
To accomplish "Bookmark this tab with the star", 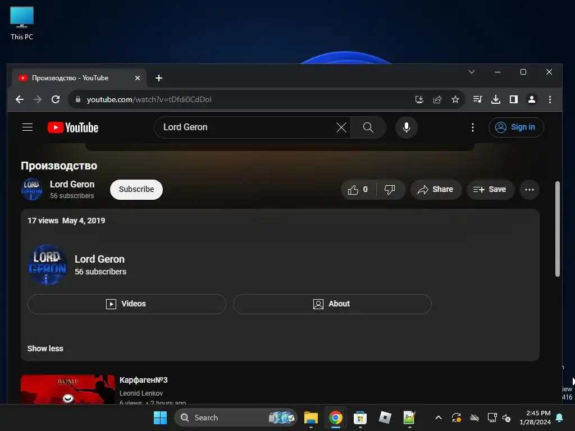I will [x=455, y=99].
